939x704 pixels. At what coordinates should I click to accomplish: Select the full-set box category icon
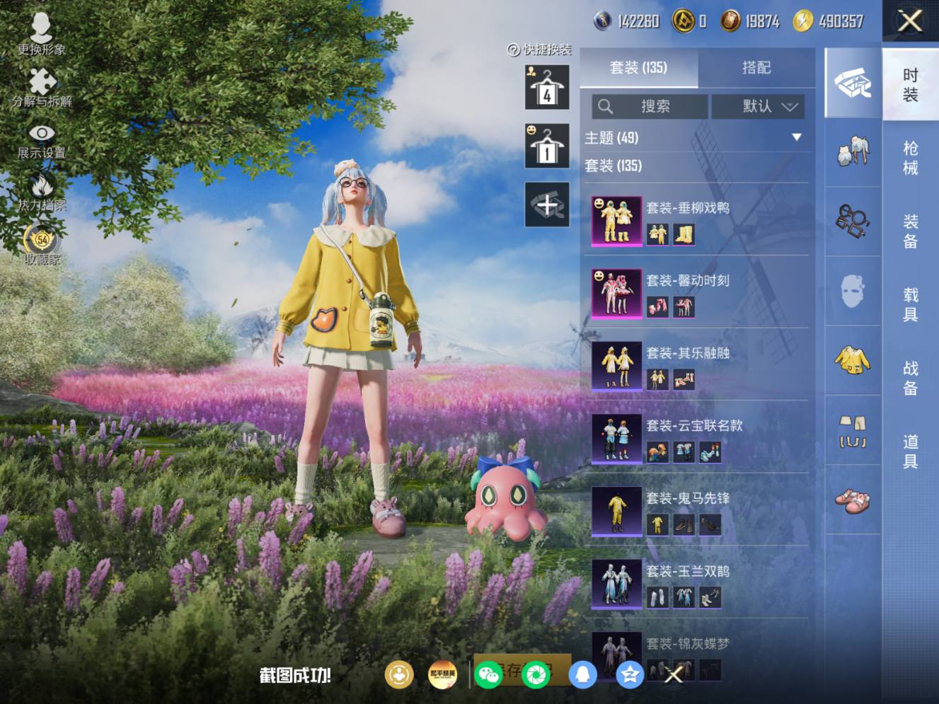tap(853, 83)
